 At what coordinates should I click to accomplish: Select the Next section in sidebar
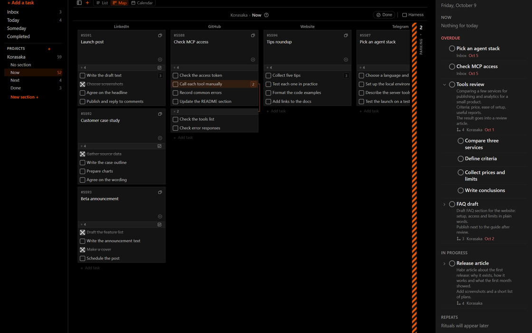coord(34,80)
